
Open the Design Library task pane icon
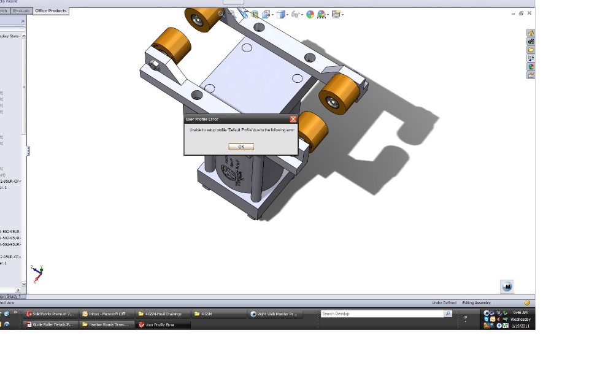tap(531, 41)
